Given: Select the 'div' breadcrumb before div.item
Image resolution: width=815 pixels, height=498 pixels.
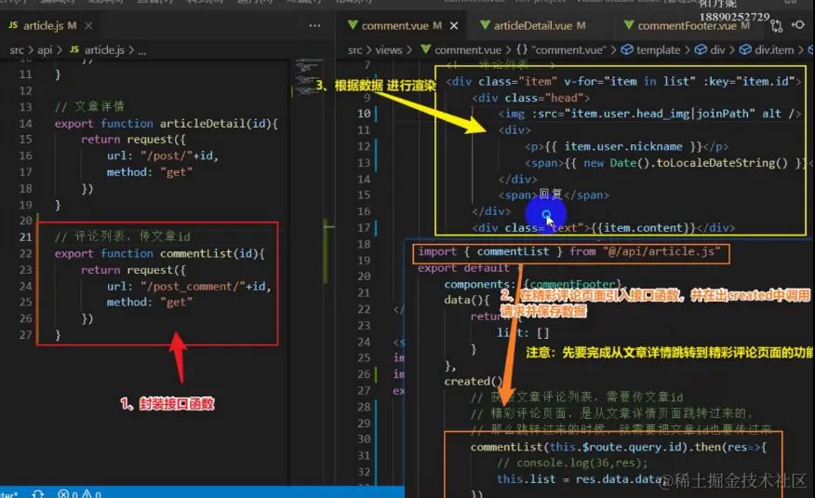Looking at the screenshot, I should coord(710,50).
